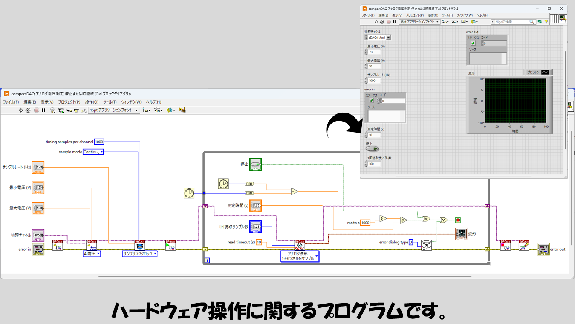This screenshot has height=324, width=575.
Task: Click プロット0 plot legend button
Action: 538,72
